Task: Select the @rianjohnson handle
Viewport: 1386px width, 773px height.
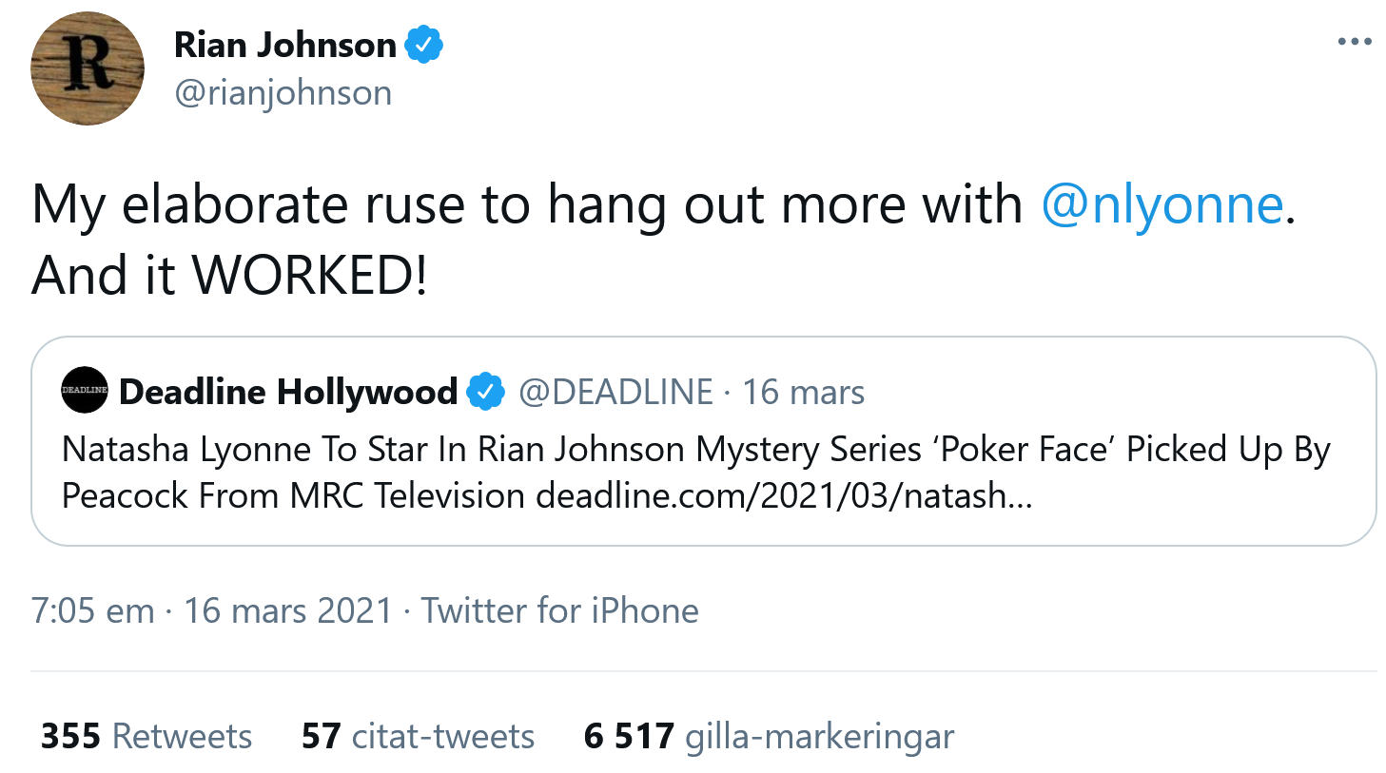Action: 283,91
